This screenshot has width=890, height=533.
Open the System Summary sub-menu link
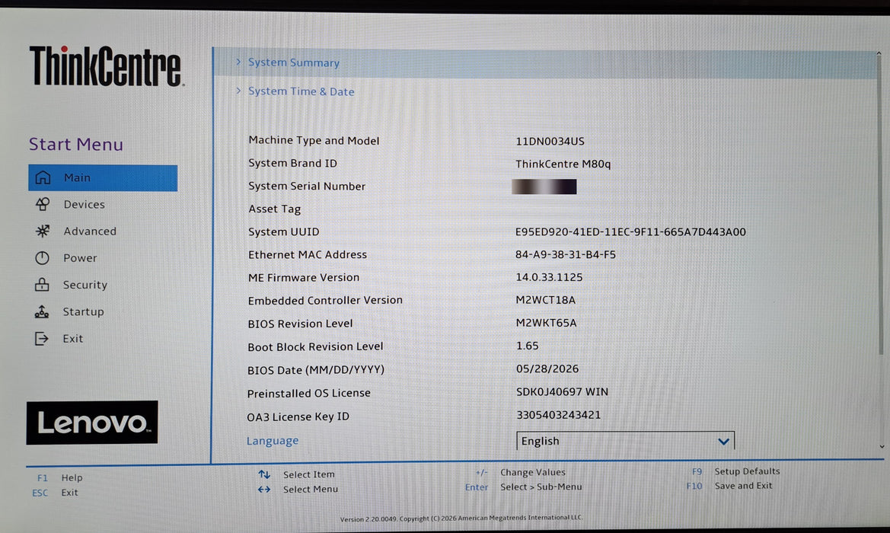(x=293, y=62)
